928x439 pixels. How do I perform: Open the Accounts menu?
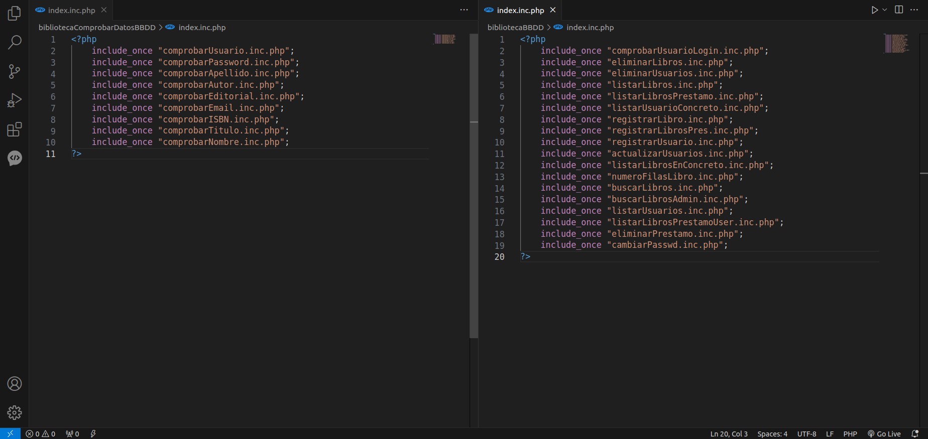tap(15, 384)
